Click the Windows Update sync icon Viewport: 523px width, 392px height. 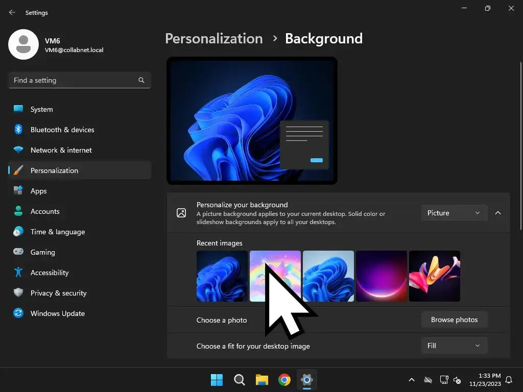tap(18, 313)
